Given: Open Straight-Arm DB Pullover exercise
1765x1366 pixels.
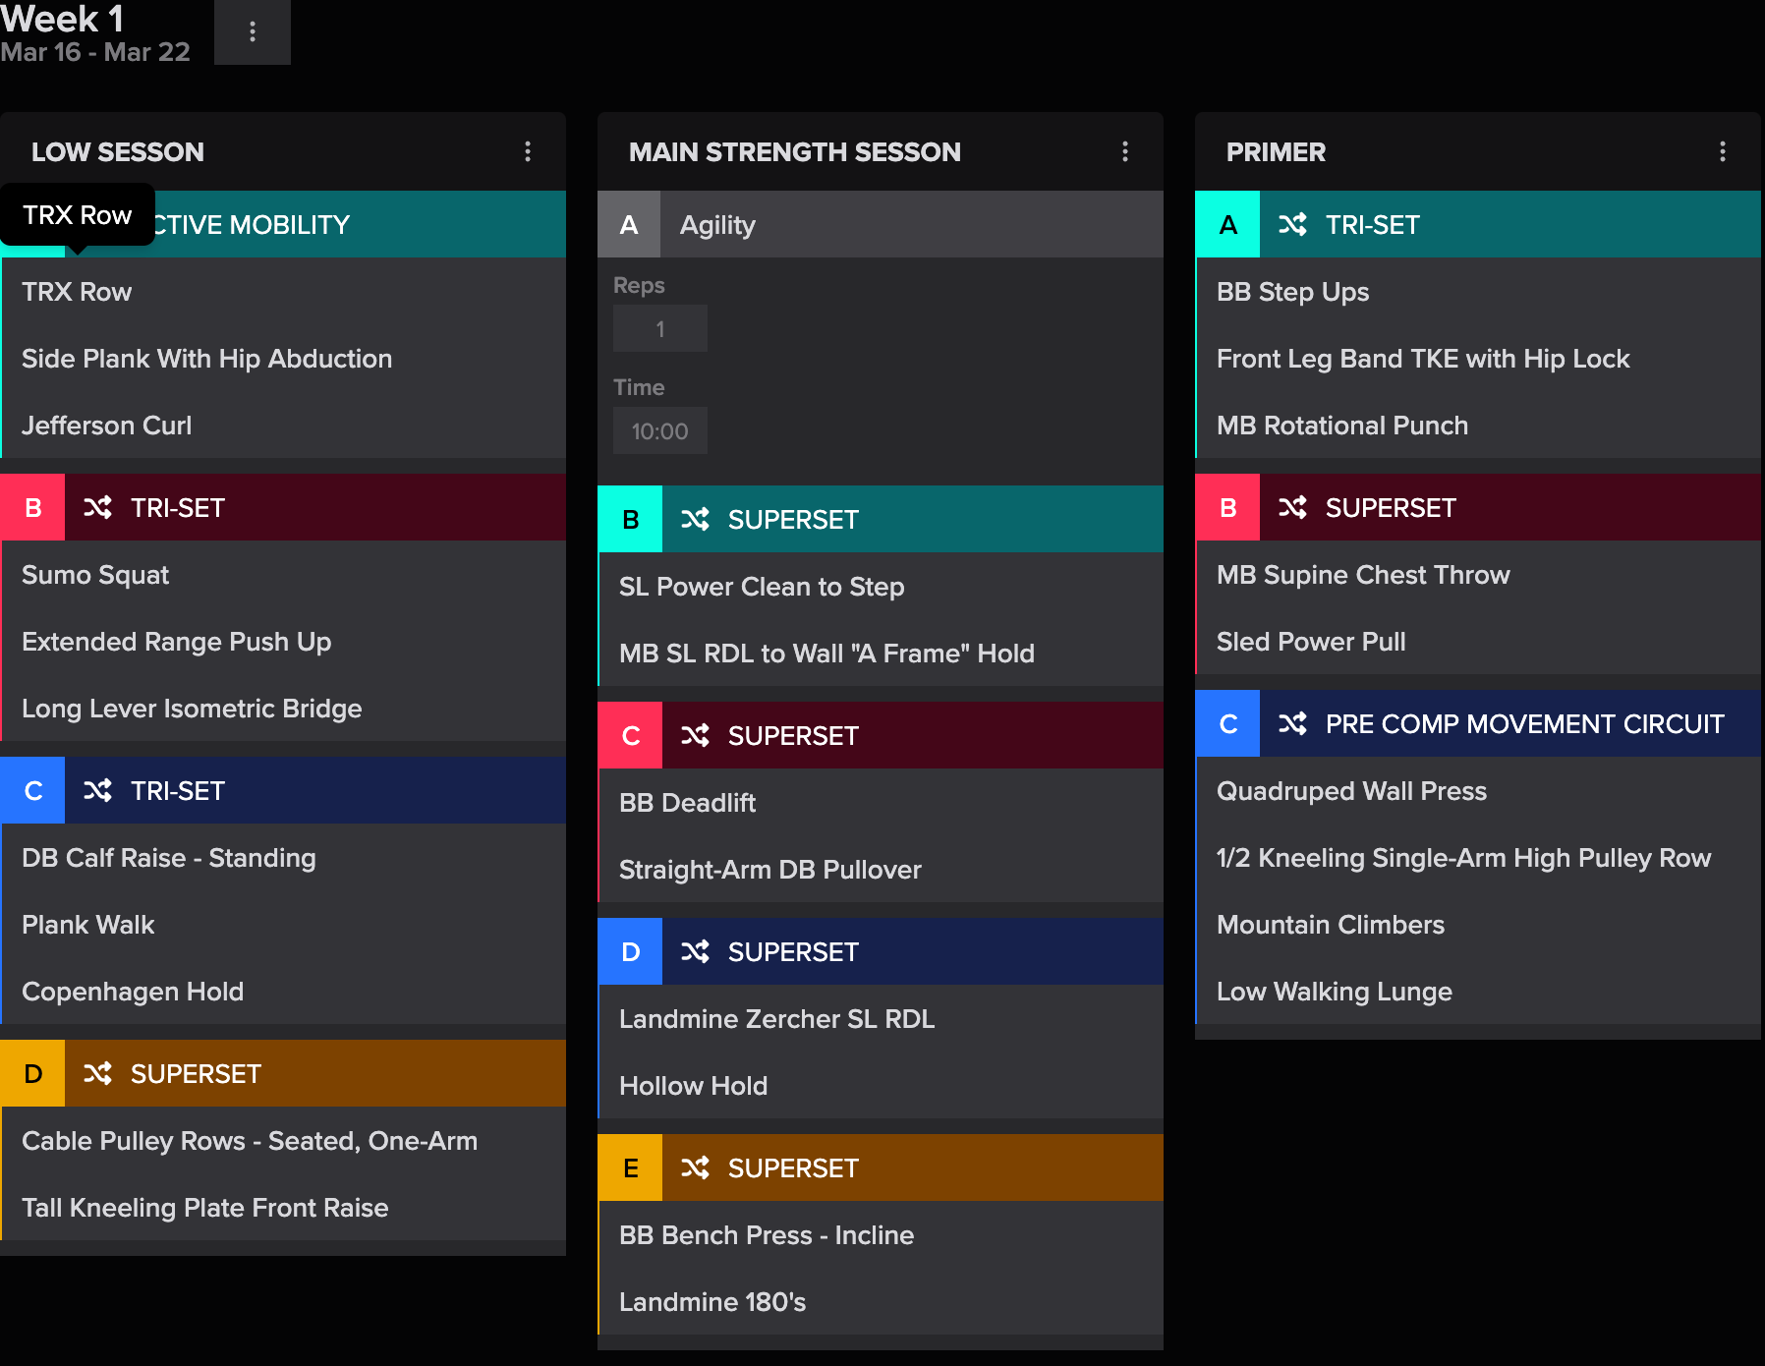Looking at the screenshot, I should coord(881,869).
